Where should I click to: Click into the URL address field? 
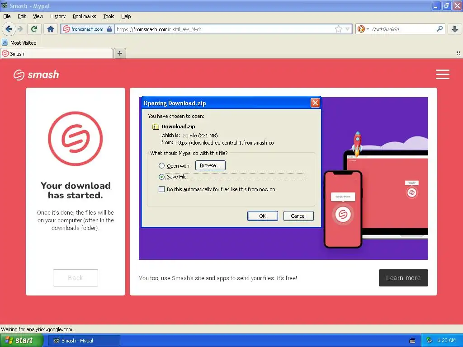pos(224,29)
